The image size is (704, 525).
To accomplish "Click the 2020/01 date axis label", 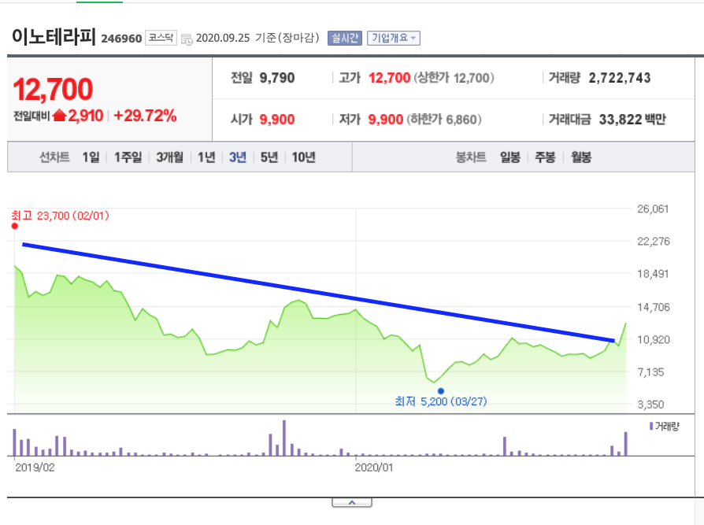I will coord(374,468).
